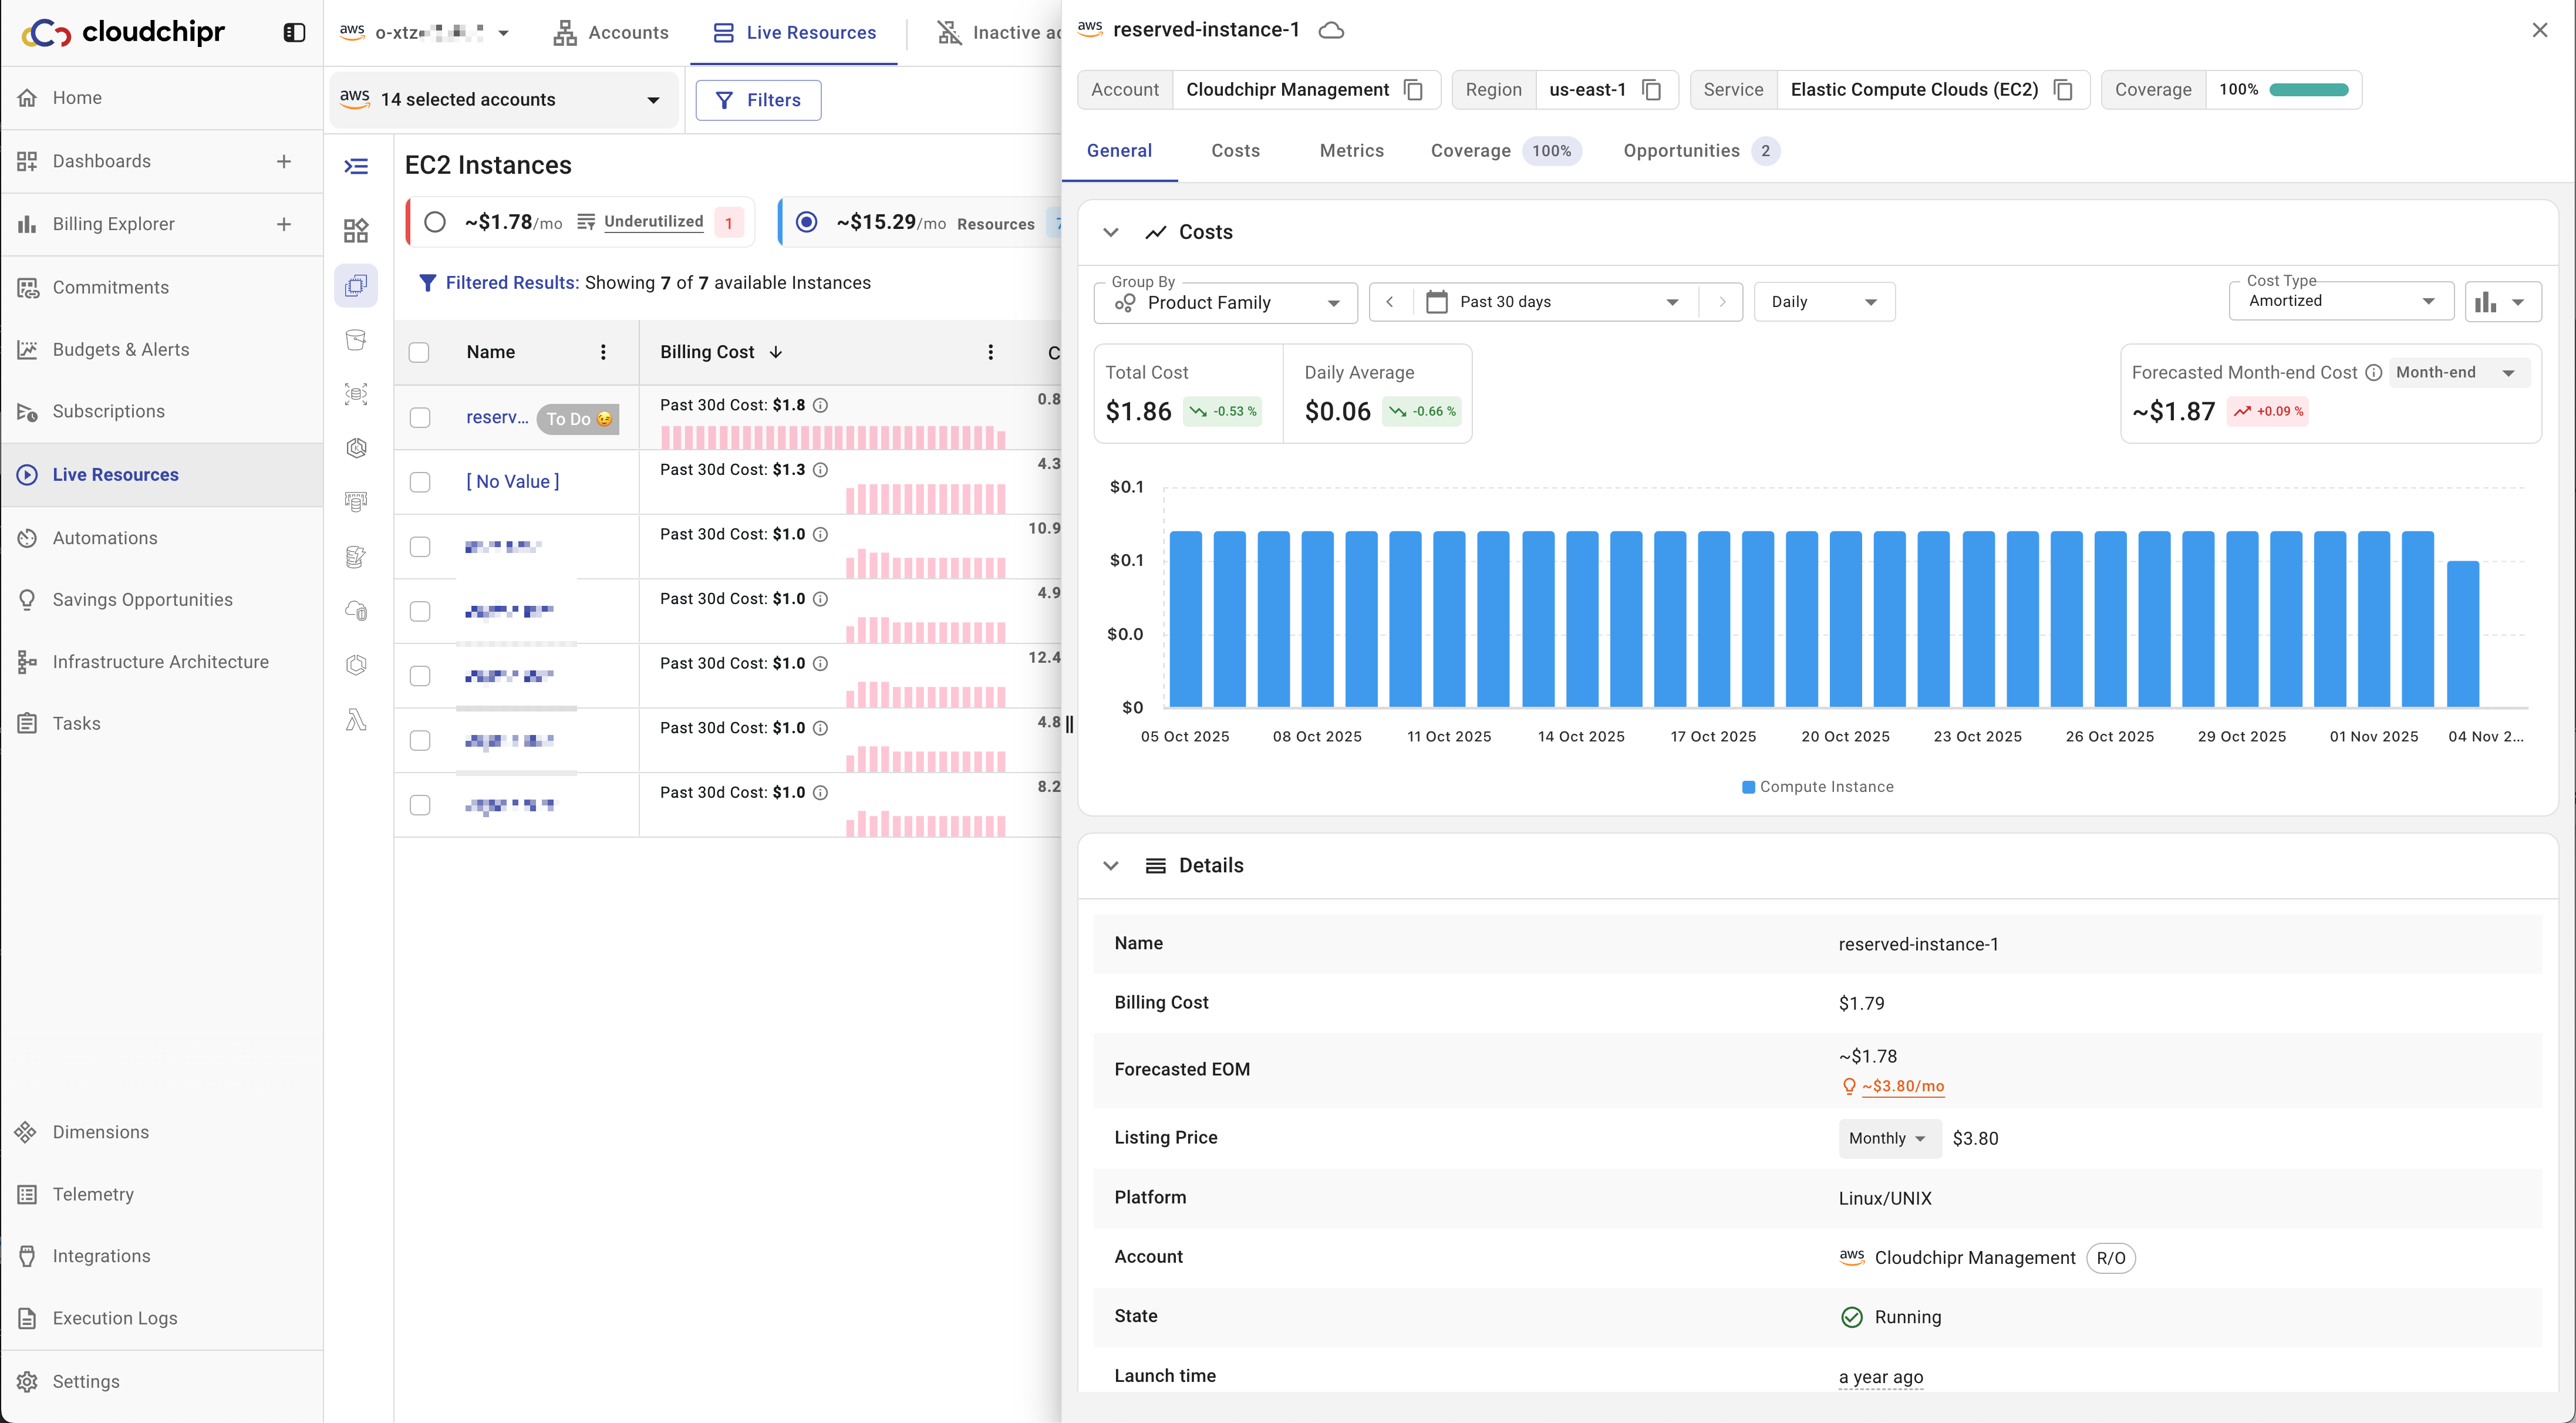The height and width of the screenshot is (1423, 2576).
Task: Open the Group By Product Family dropdown
Action: coord(1226,303)
